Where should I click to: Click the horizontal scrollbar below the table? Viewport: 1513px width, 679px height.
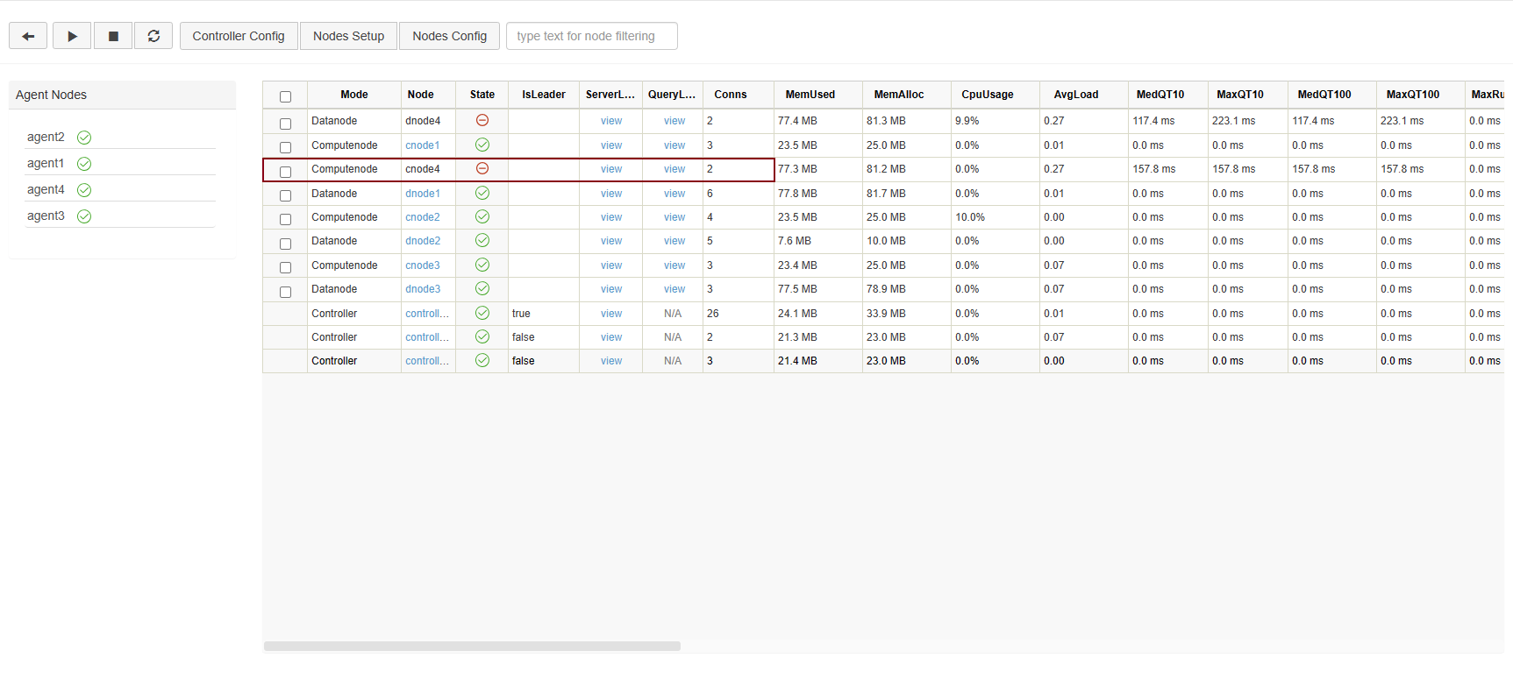472,647
